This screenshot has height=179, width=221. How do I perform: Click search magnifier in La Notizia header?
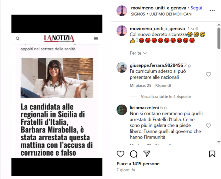tap(18, 38)
